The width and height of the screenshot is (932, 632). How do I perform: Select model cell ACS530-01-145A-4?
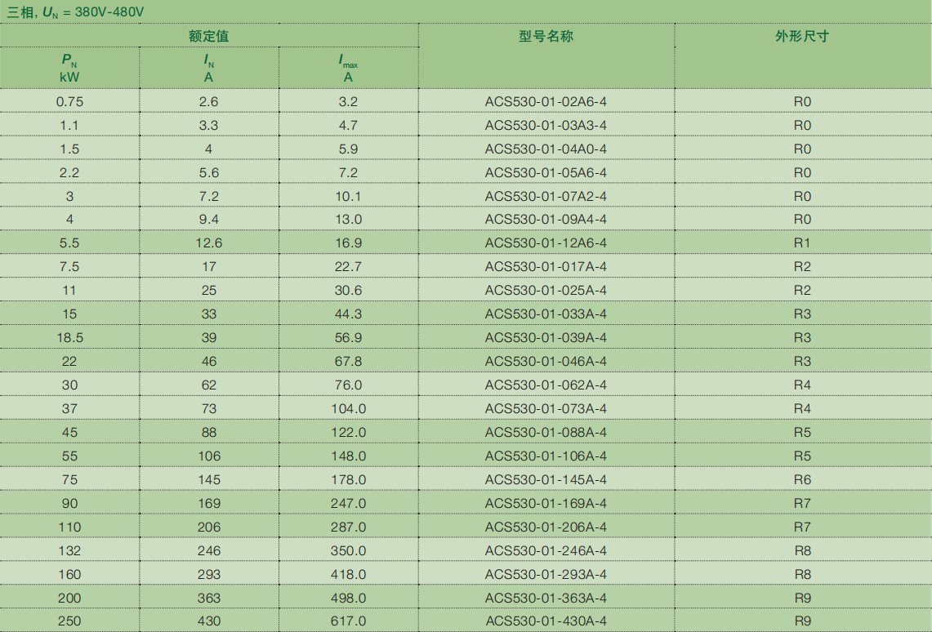point(546,479)
